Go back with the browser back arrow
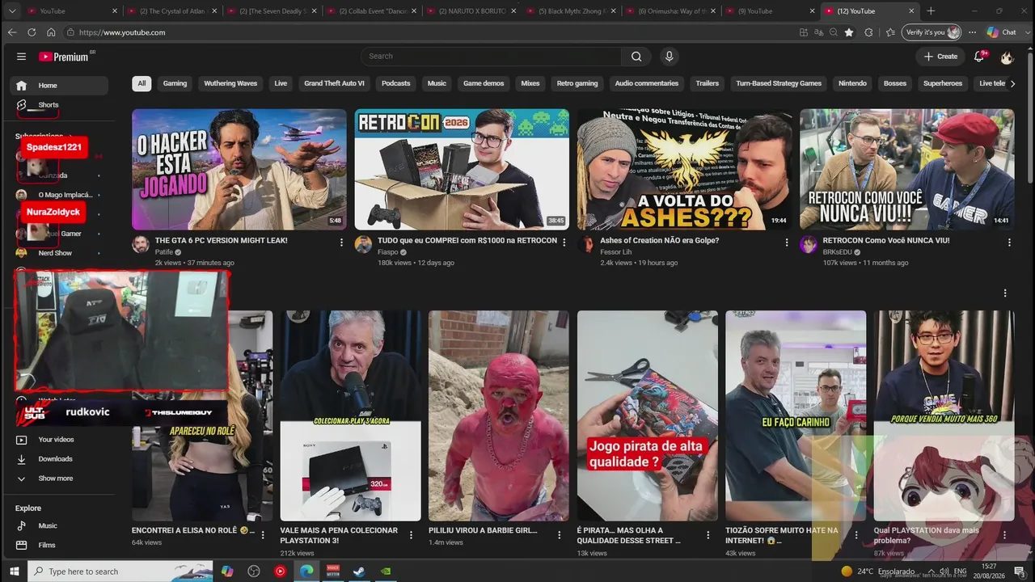1035x582 pixels. [11, 32]
